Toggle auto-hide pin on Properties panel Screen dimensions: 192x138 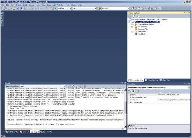(x=187, y=84)
